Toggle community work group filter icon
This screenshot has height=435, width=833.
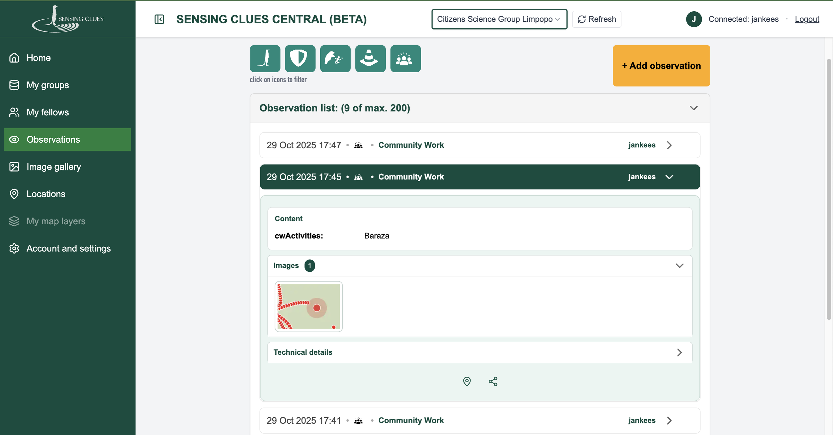click(406, 59)
